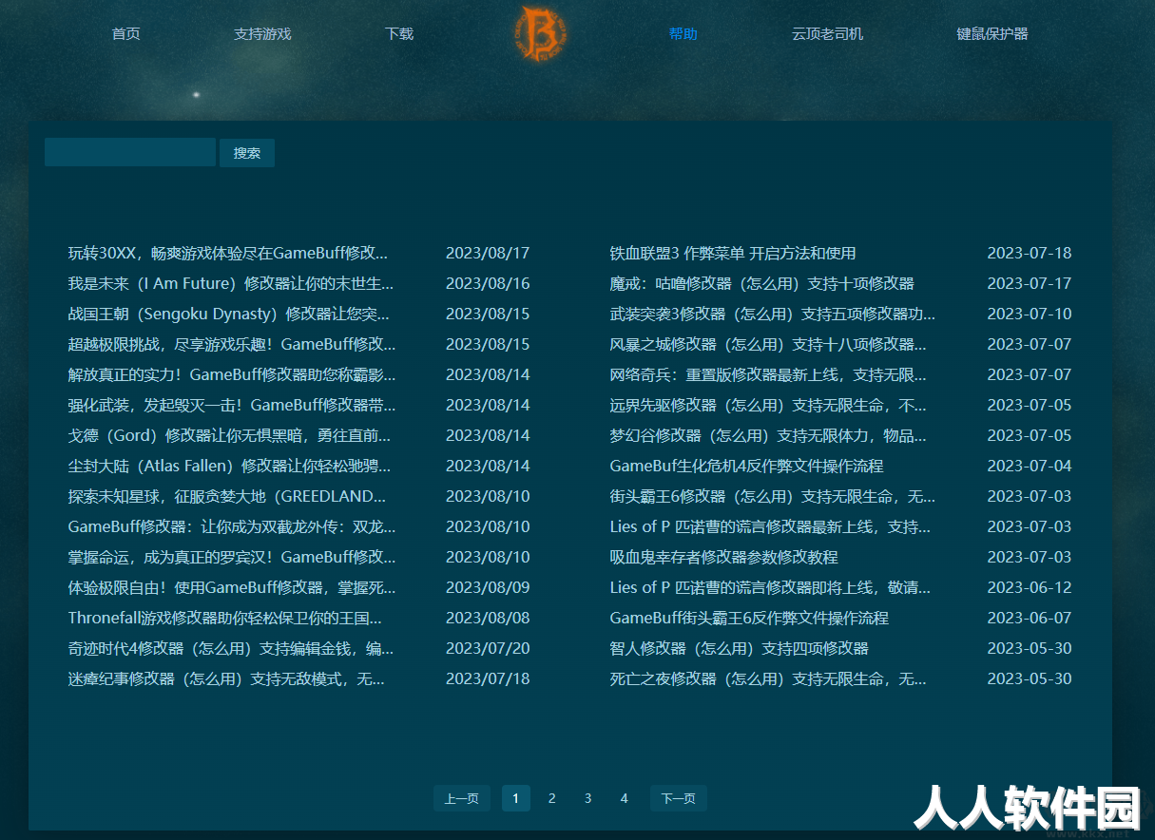Open the 解放真正的实力 article

(232, 374)
